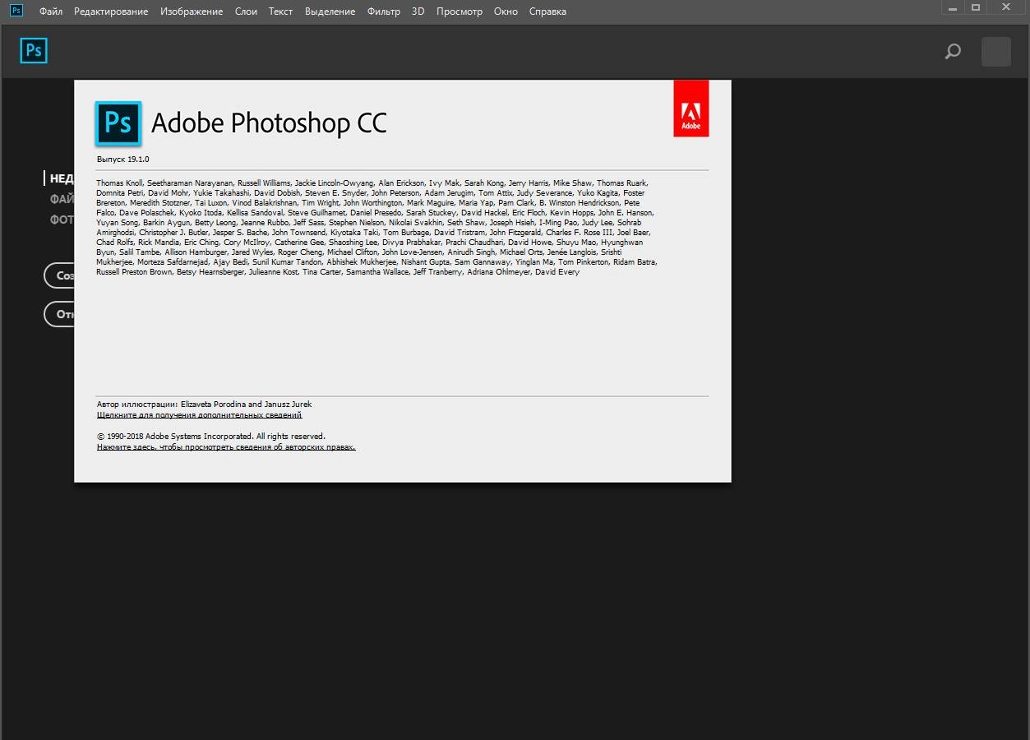Screen dimensions: 1030x740
Task: Click the Соз button behind the dialog
Action: 59,275
